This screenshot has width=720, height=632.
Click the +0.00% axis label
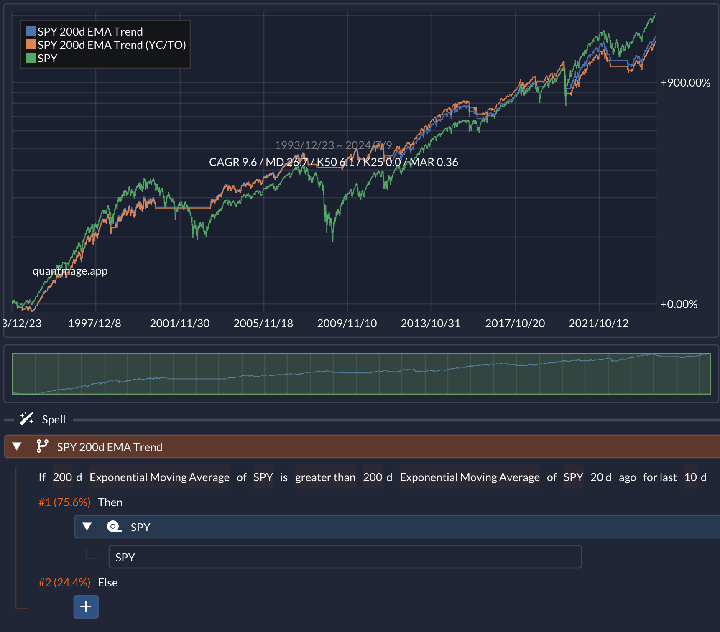[679, 304]
